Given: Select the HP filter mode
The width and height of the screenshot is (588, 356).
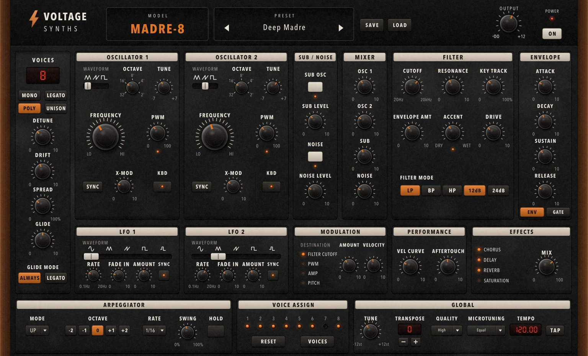Looking at the screenshot, I should 452,191.
